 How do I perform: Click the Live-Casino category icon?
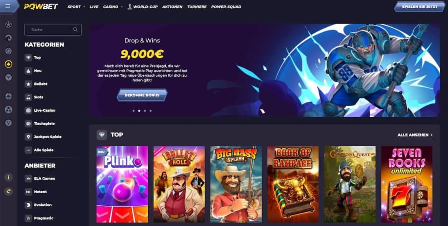click(28, 110)
